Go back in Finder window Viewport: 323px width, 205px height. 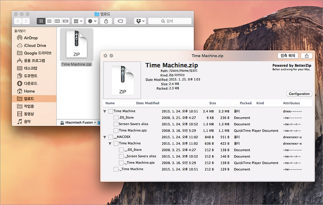[x=18, y=21]
